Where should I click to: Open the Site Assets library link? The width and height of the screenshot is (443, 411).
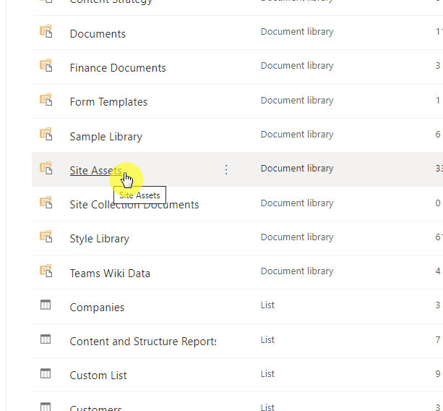pos(96,171)
